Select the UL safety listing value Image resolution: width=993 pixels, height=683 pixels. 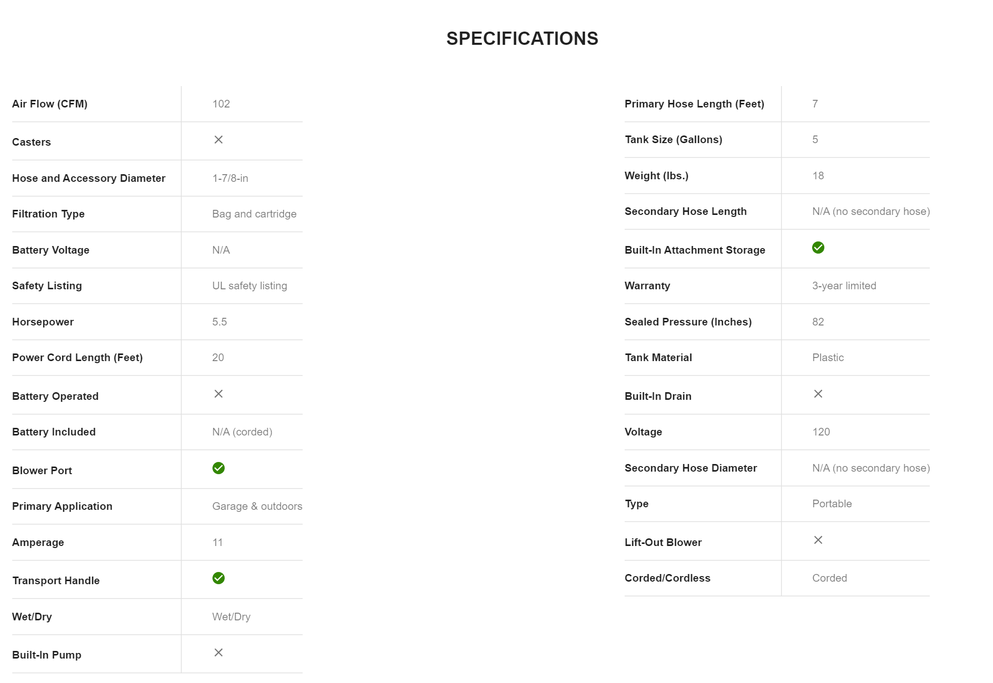[250, 286]
